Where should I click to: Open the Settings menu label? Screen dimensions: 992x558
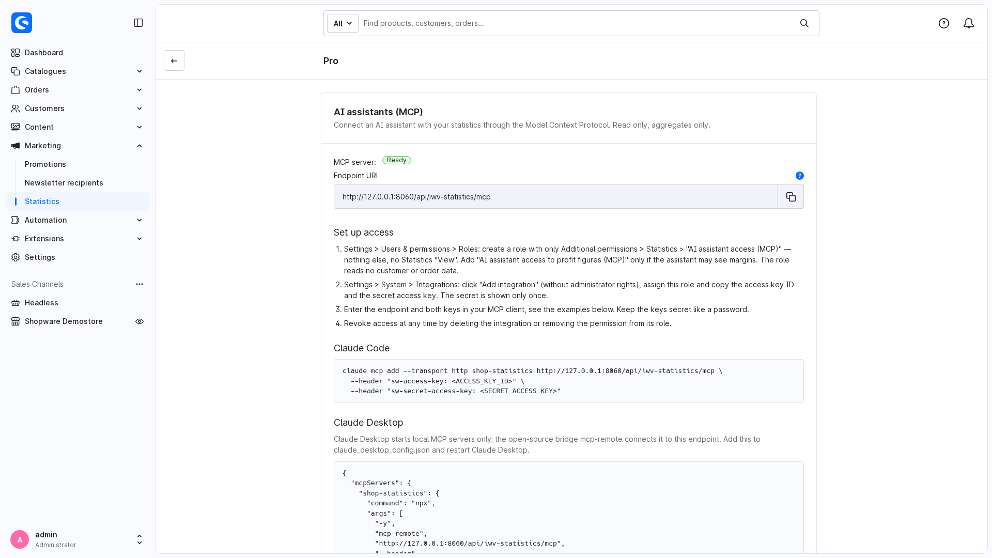(40, 257)
